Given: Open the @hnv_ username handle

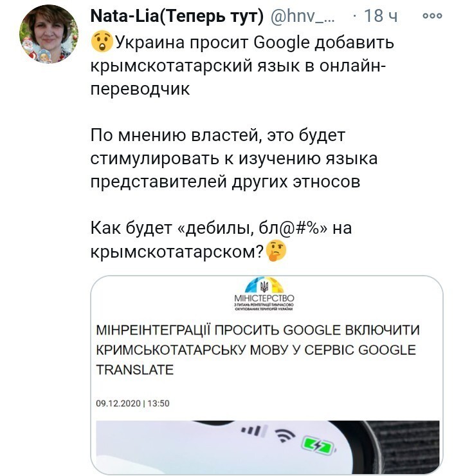Looking at the screenshot, I should pos(302,16).
